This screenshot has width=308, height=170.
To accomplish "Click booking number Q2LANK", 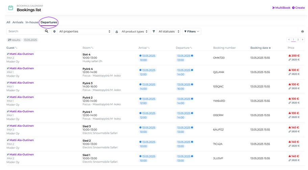I will tap(219, 72).
